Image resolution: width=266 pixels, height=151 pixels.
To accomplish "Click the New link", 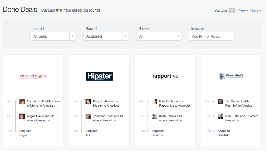I will coord(242,10).
